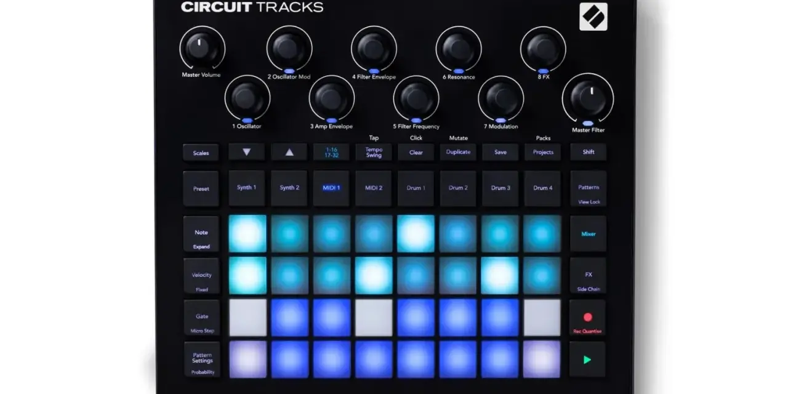
Task: Turn the 7 Modulation knob
Action: click(x=501, y=97)
